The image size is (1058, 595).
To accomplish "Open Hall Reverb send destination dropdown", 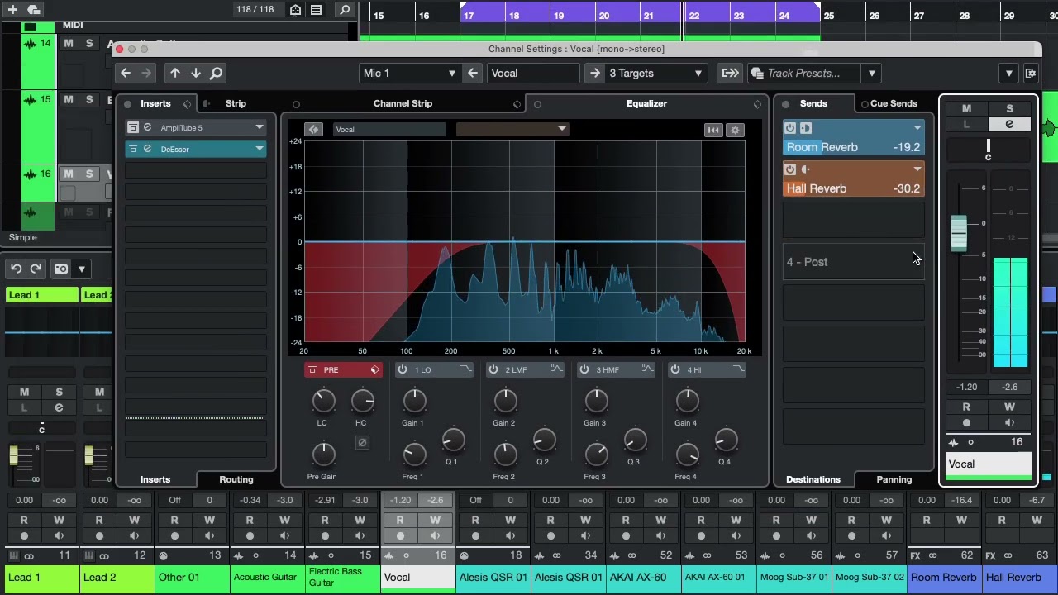I will coord(917,169).
